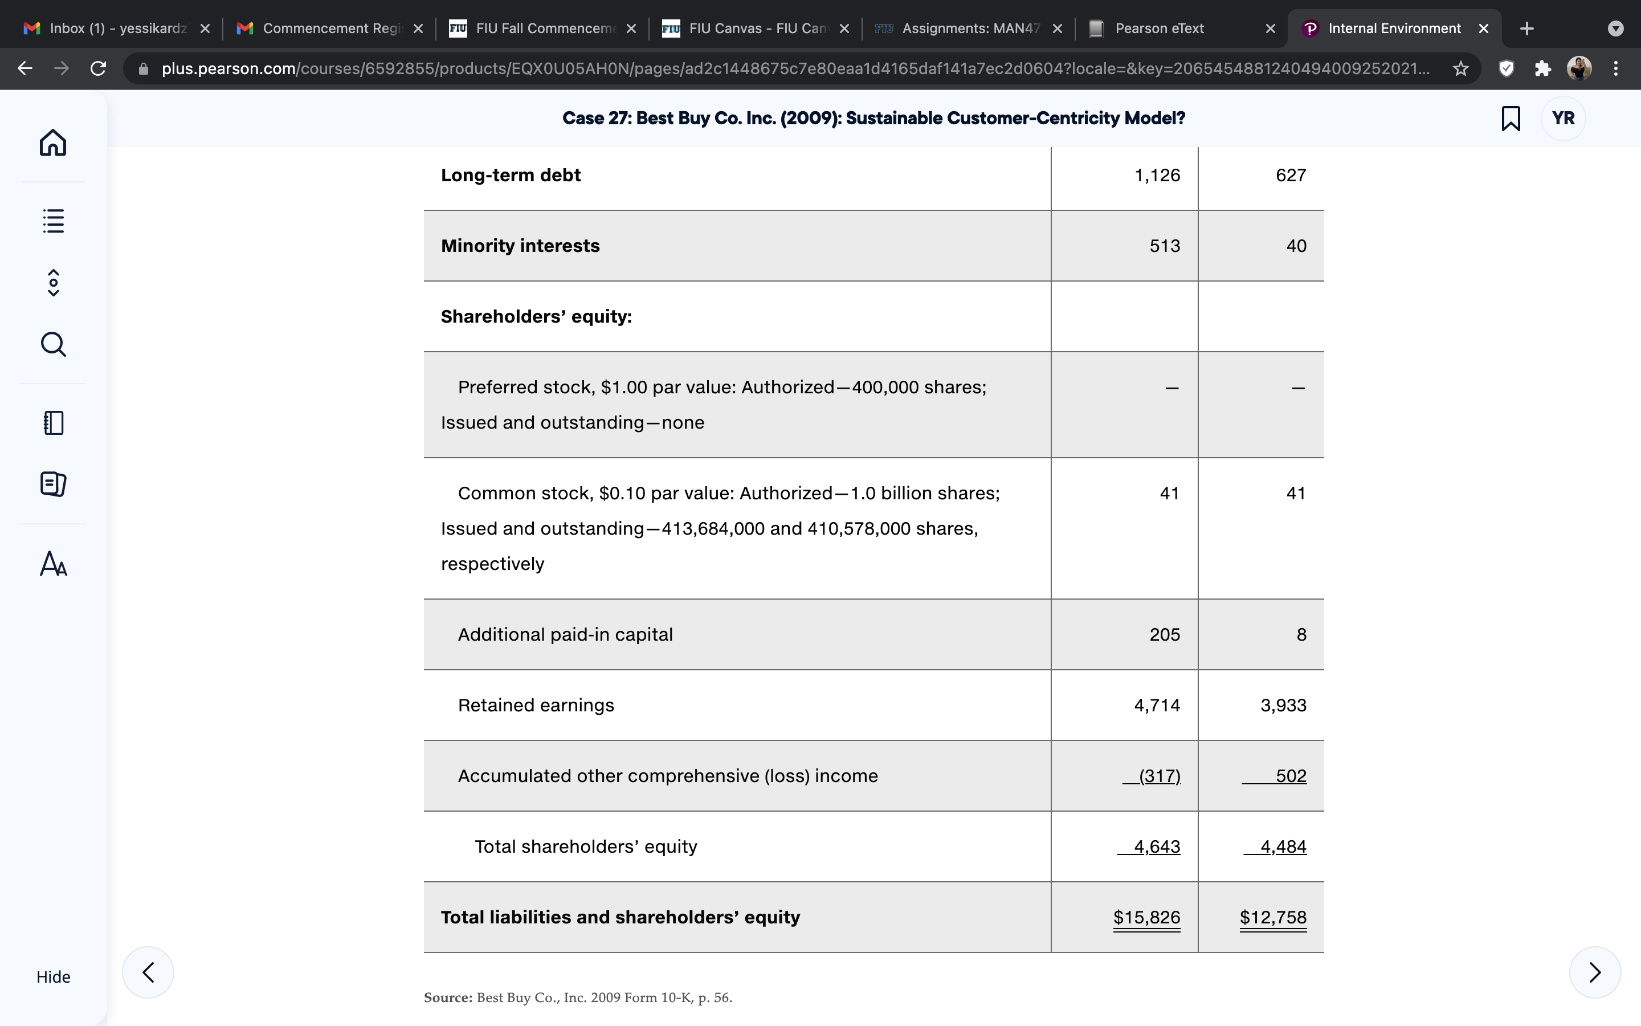Click the Case 27 Best Buy page title
The height and width of the screenshot is (1026, 1641).
click(873, 118)
